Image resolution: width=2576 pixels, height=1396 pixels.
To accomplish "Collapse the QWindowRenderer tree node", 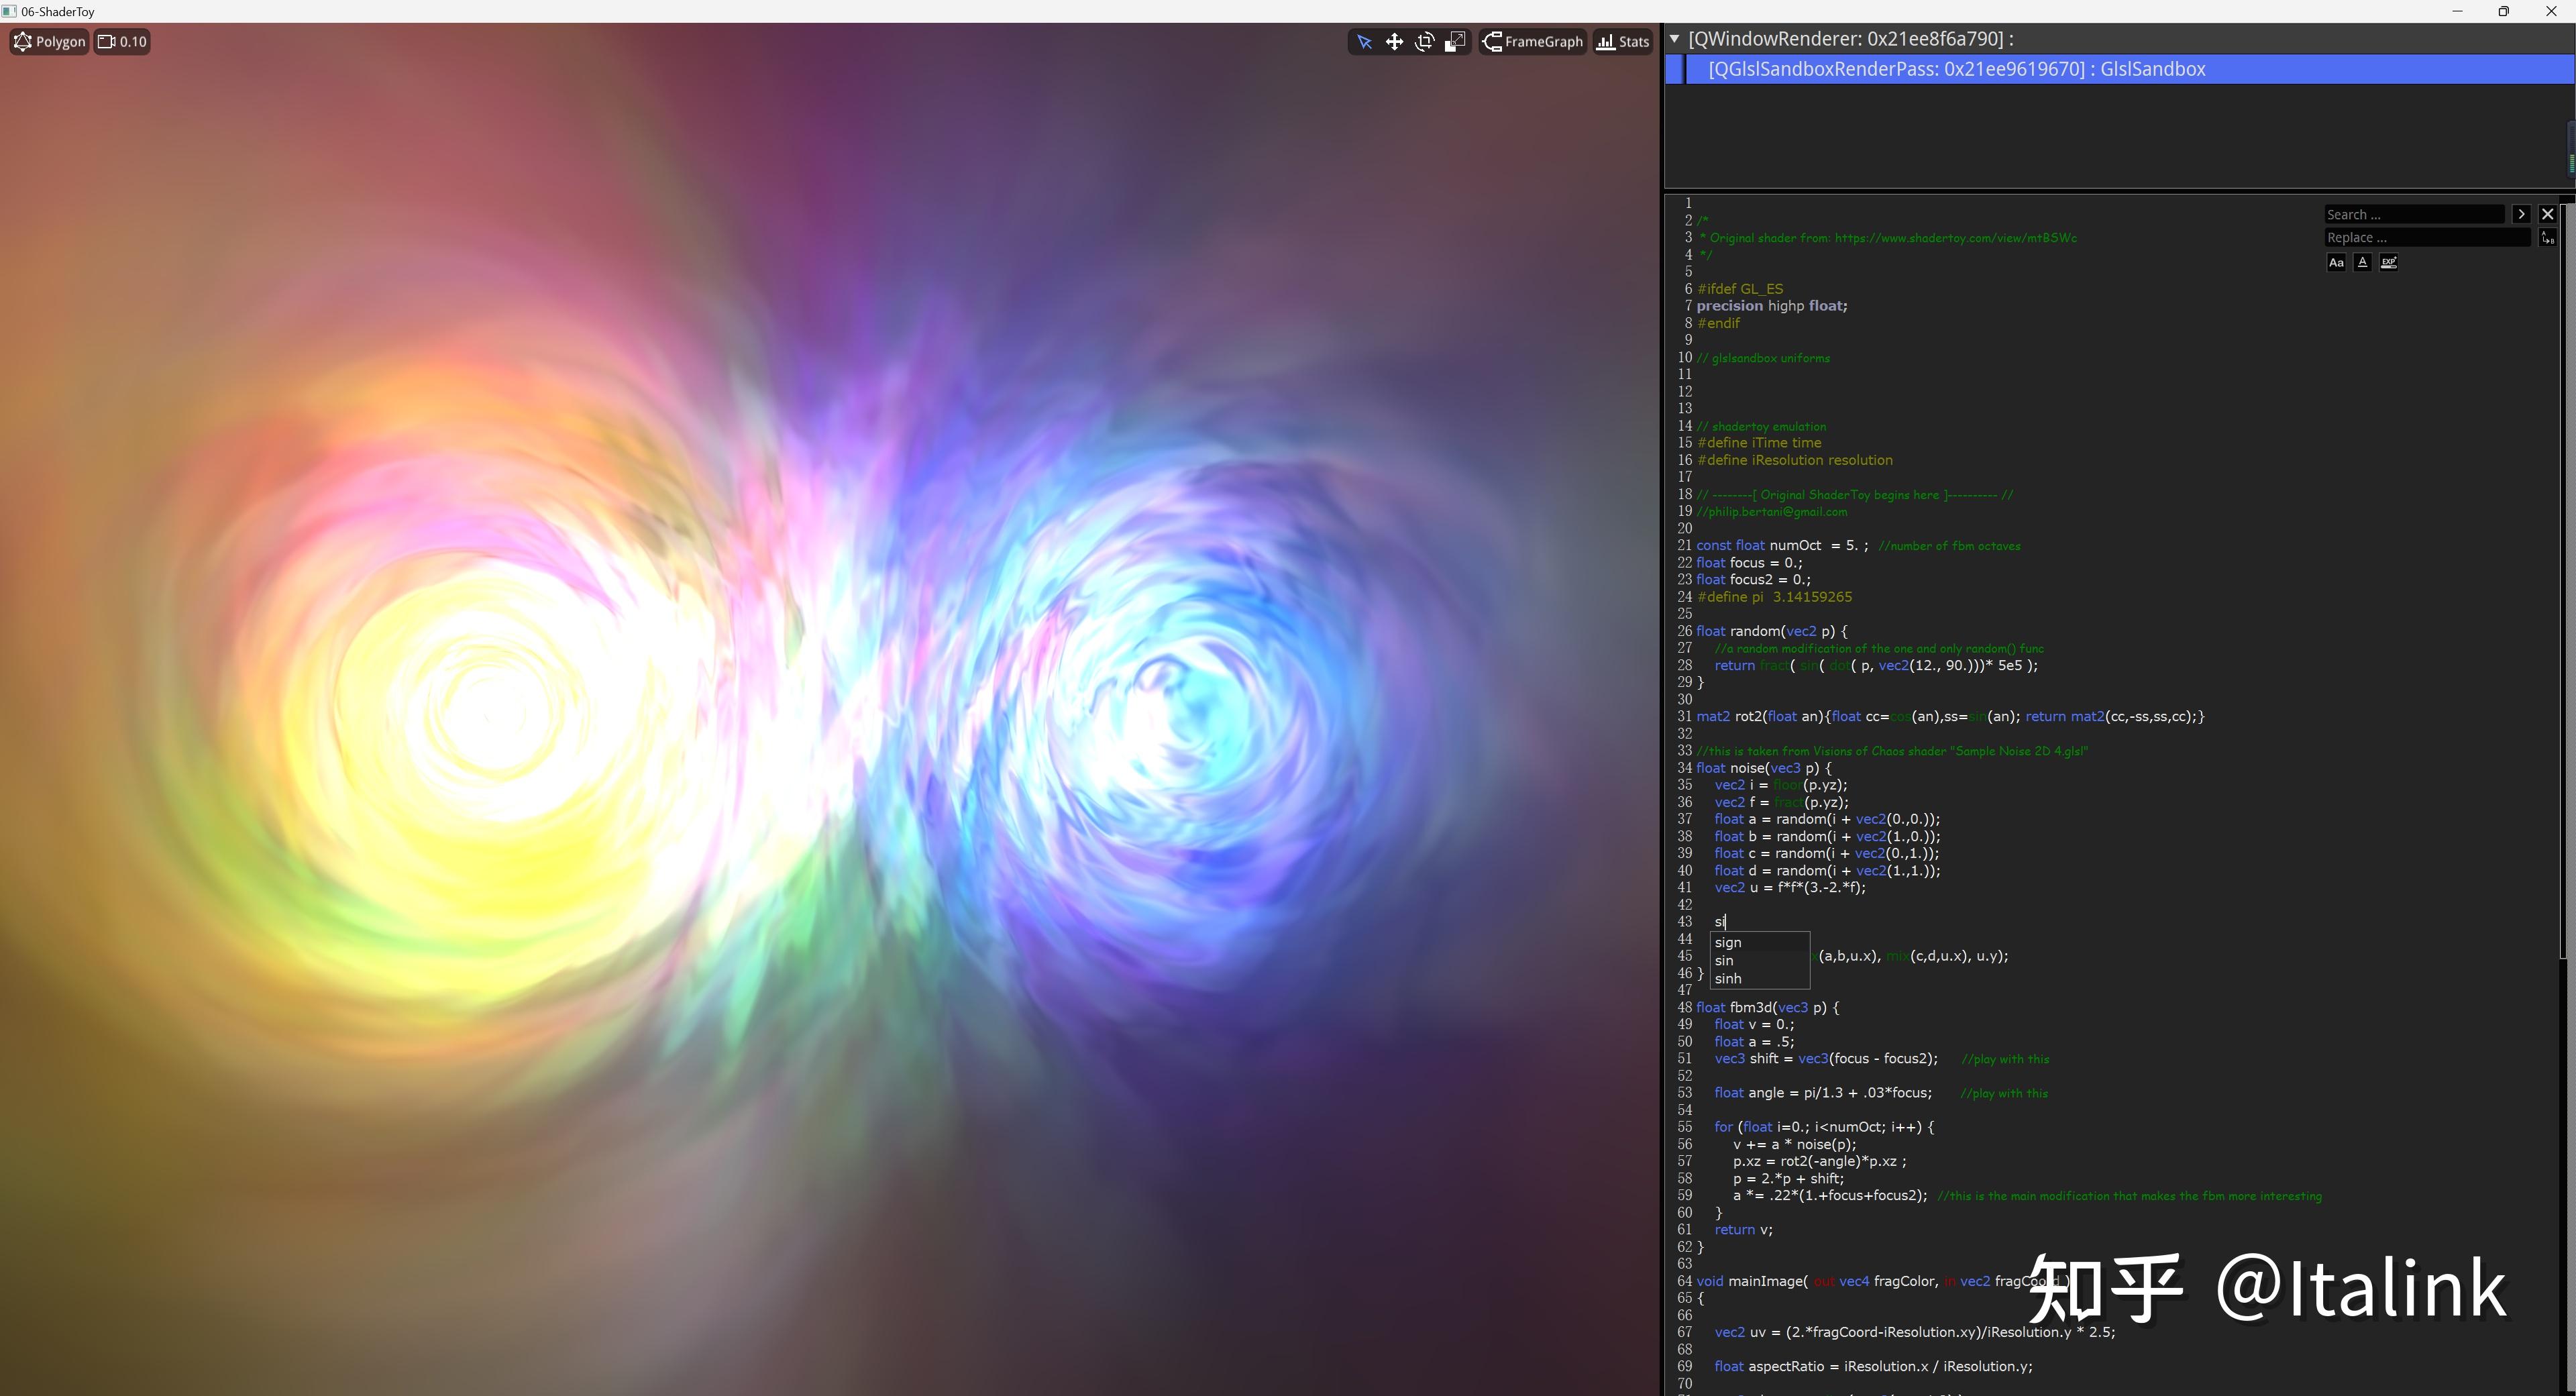I will click(x=1675, y=38).
